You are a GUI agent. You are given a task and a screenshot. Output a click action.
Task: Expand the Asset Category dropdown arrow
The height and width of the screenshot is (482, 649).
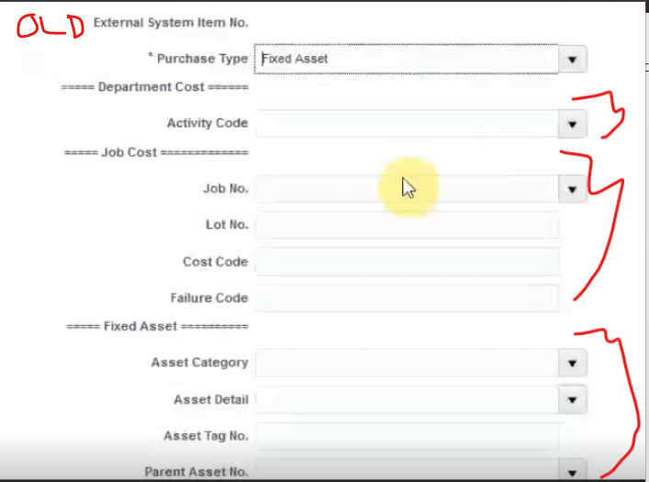click(573, 364)
